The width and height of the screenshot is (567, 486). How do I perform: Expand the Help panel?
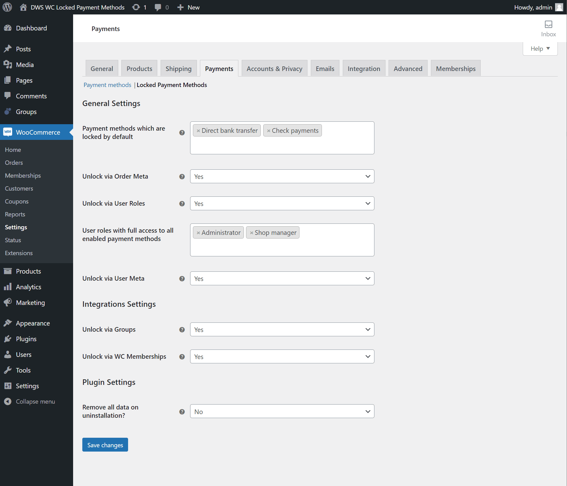click(x=540, y=49)
